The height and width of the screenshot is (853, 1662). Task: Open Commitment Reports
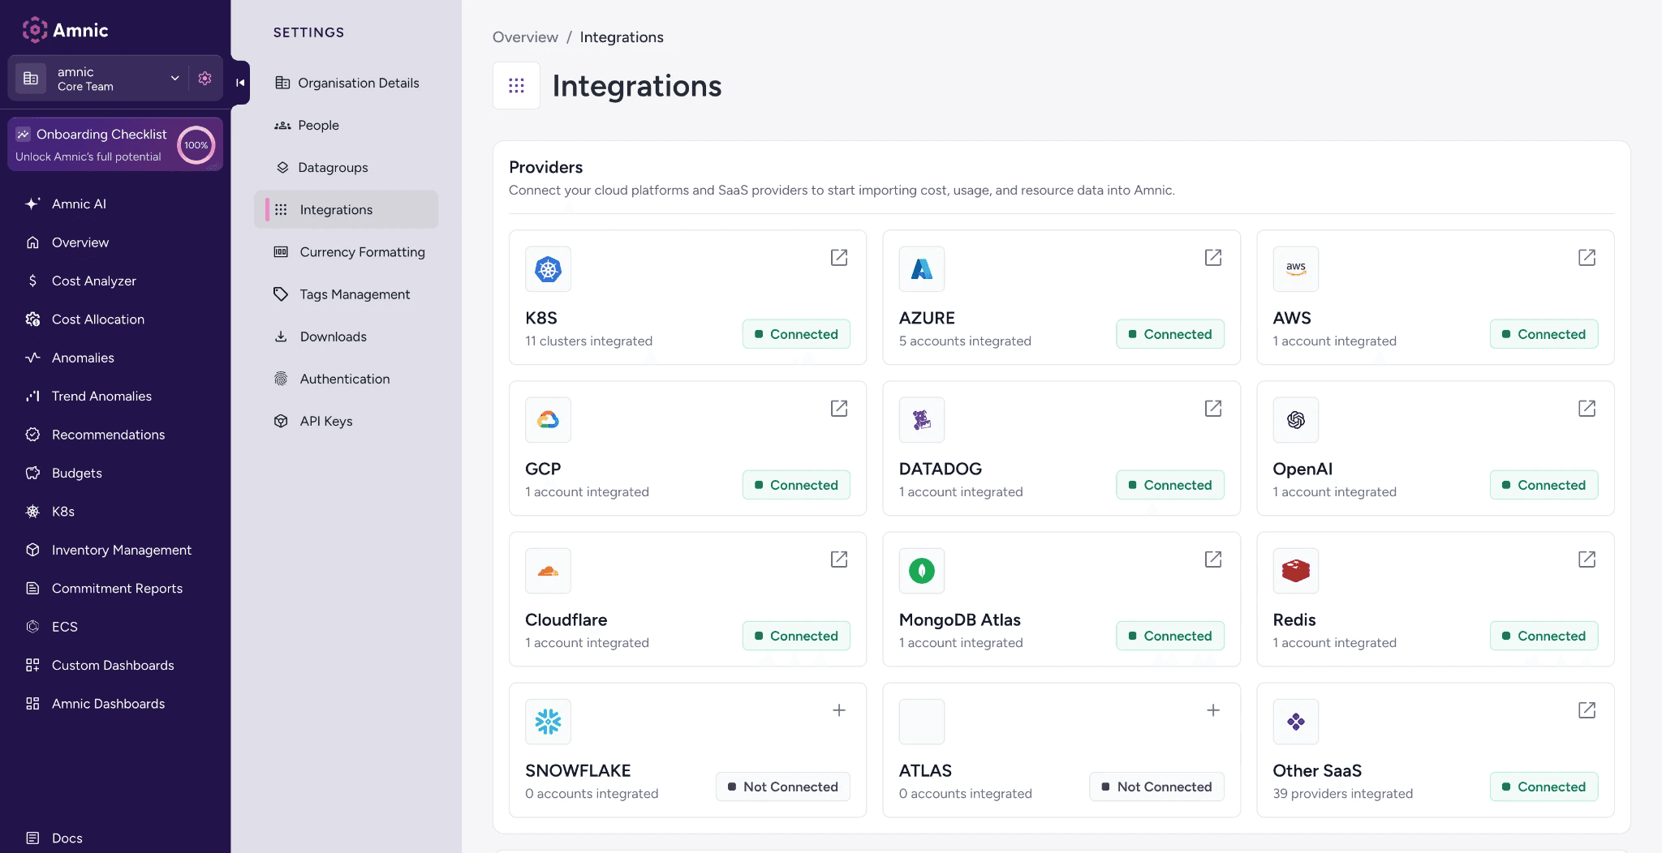tap(115, 588)
